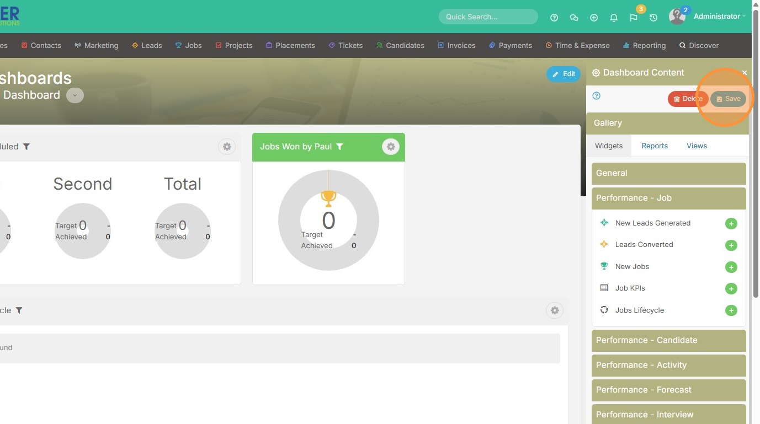
Task: Expand the Performance - Activity section
Action: point(669,365)
